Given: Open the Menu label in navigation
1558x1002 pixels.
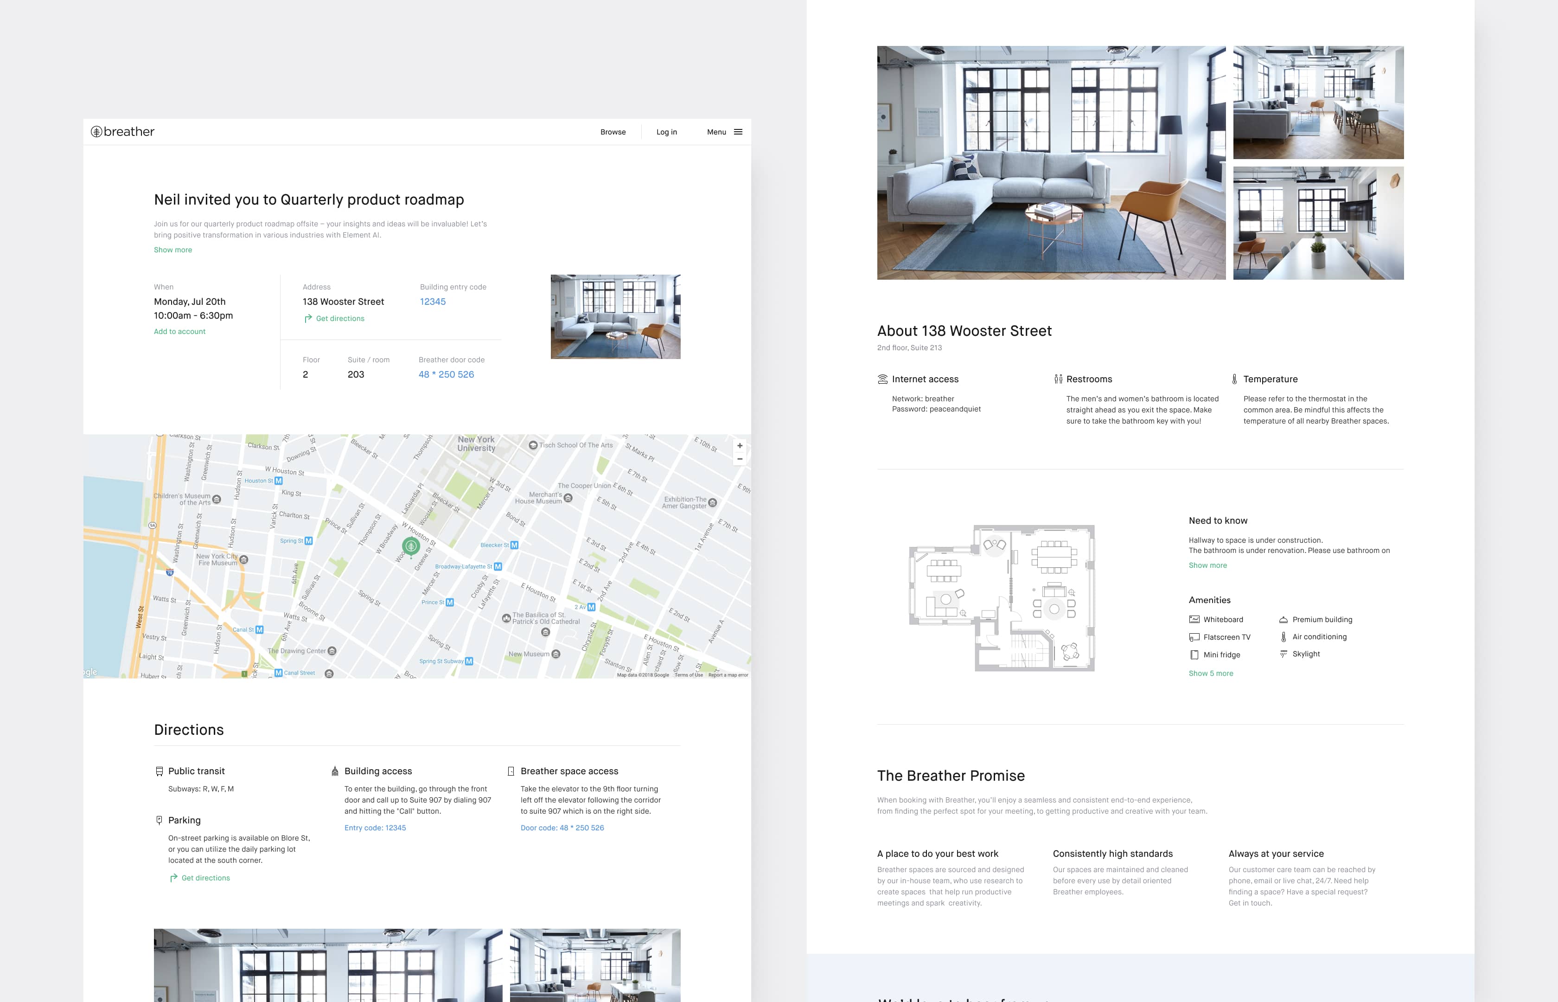Looking at the screenshot, I should tap(716, 132).
